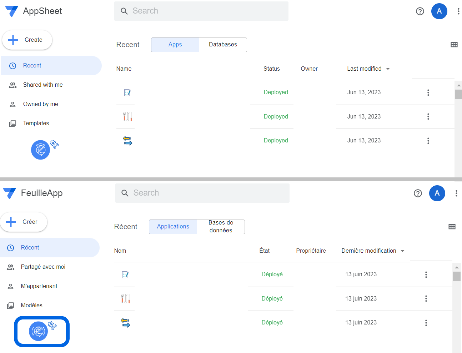
Task: Open row menu for notepad app in Déployé list
Action: tap(426, 274)
